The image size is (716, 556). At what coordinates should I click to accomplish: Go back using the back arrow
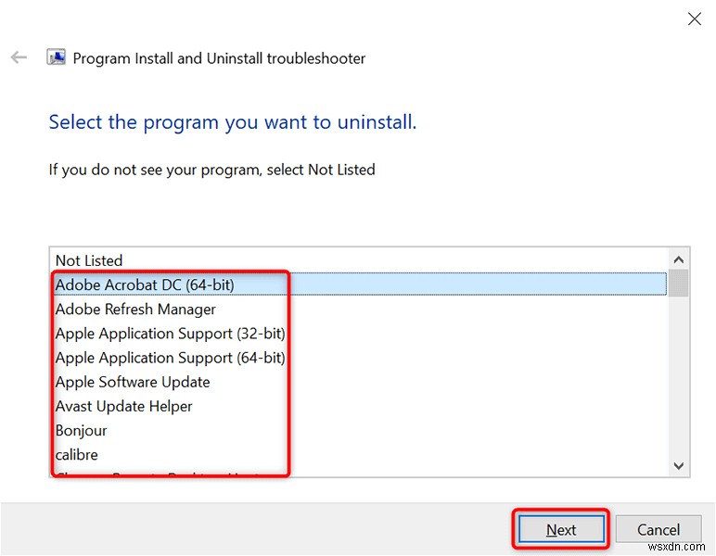pyautogui.click(x=19, y=57)
